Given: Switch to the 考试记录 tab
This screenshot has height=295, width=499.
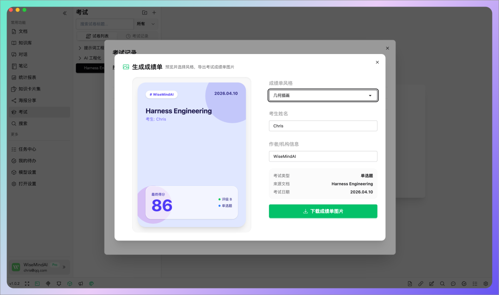Looking at the screenshot, I should tap(137, 36).
